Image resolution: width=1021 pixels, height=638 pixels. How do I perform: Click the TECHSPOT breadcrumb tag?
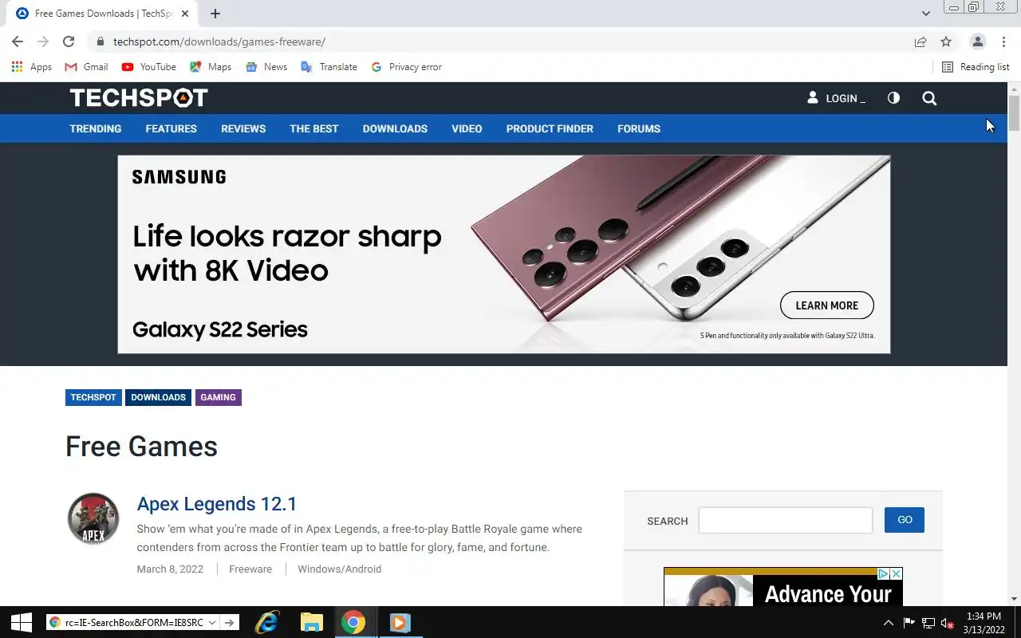pyautogui.click(x=93, y=397)
